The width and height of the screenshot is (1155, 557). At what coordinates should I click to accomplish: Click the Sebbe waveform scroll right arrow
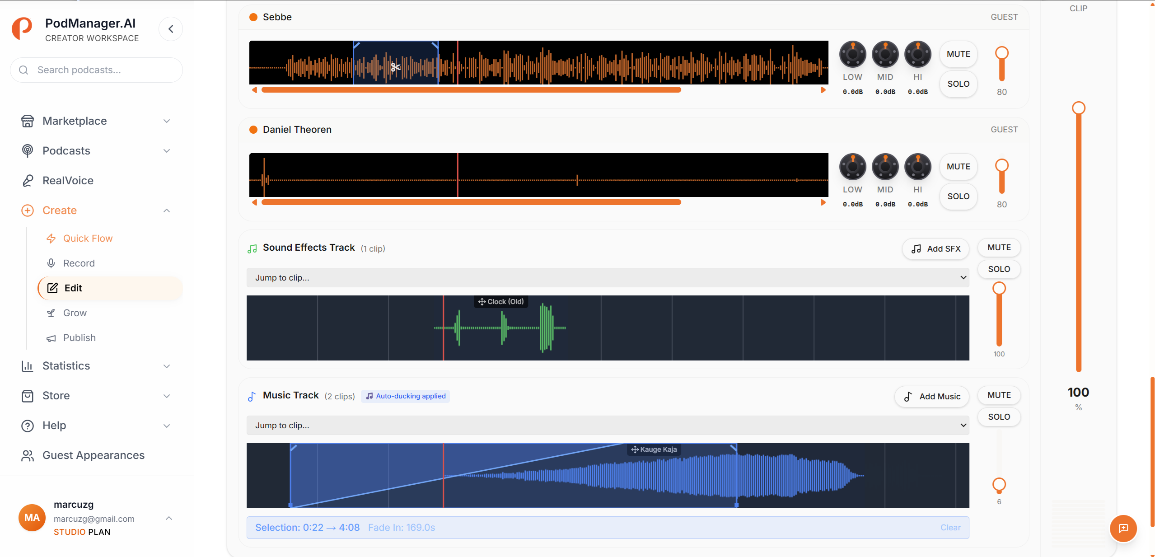(x=823, y=90)
